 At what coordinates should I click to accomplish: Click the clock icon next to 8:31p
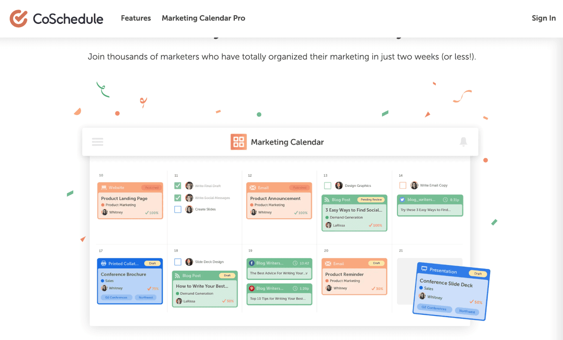click(x=445, y=200)
